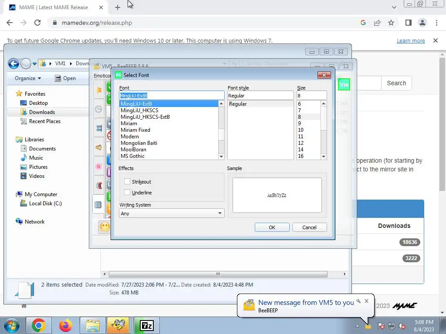Open the Writing System dropdown set to Any
The width and height of the screenshot is (446, 334).
[172, 213]
